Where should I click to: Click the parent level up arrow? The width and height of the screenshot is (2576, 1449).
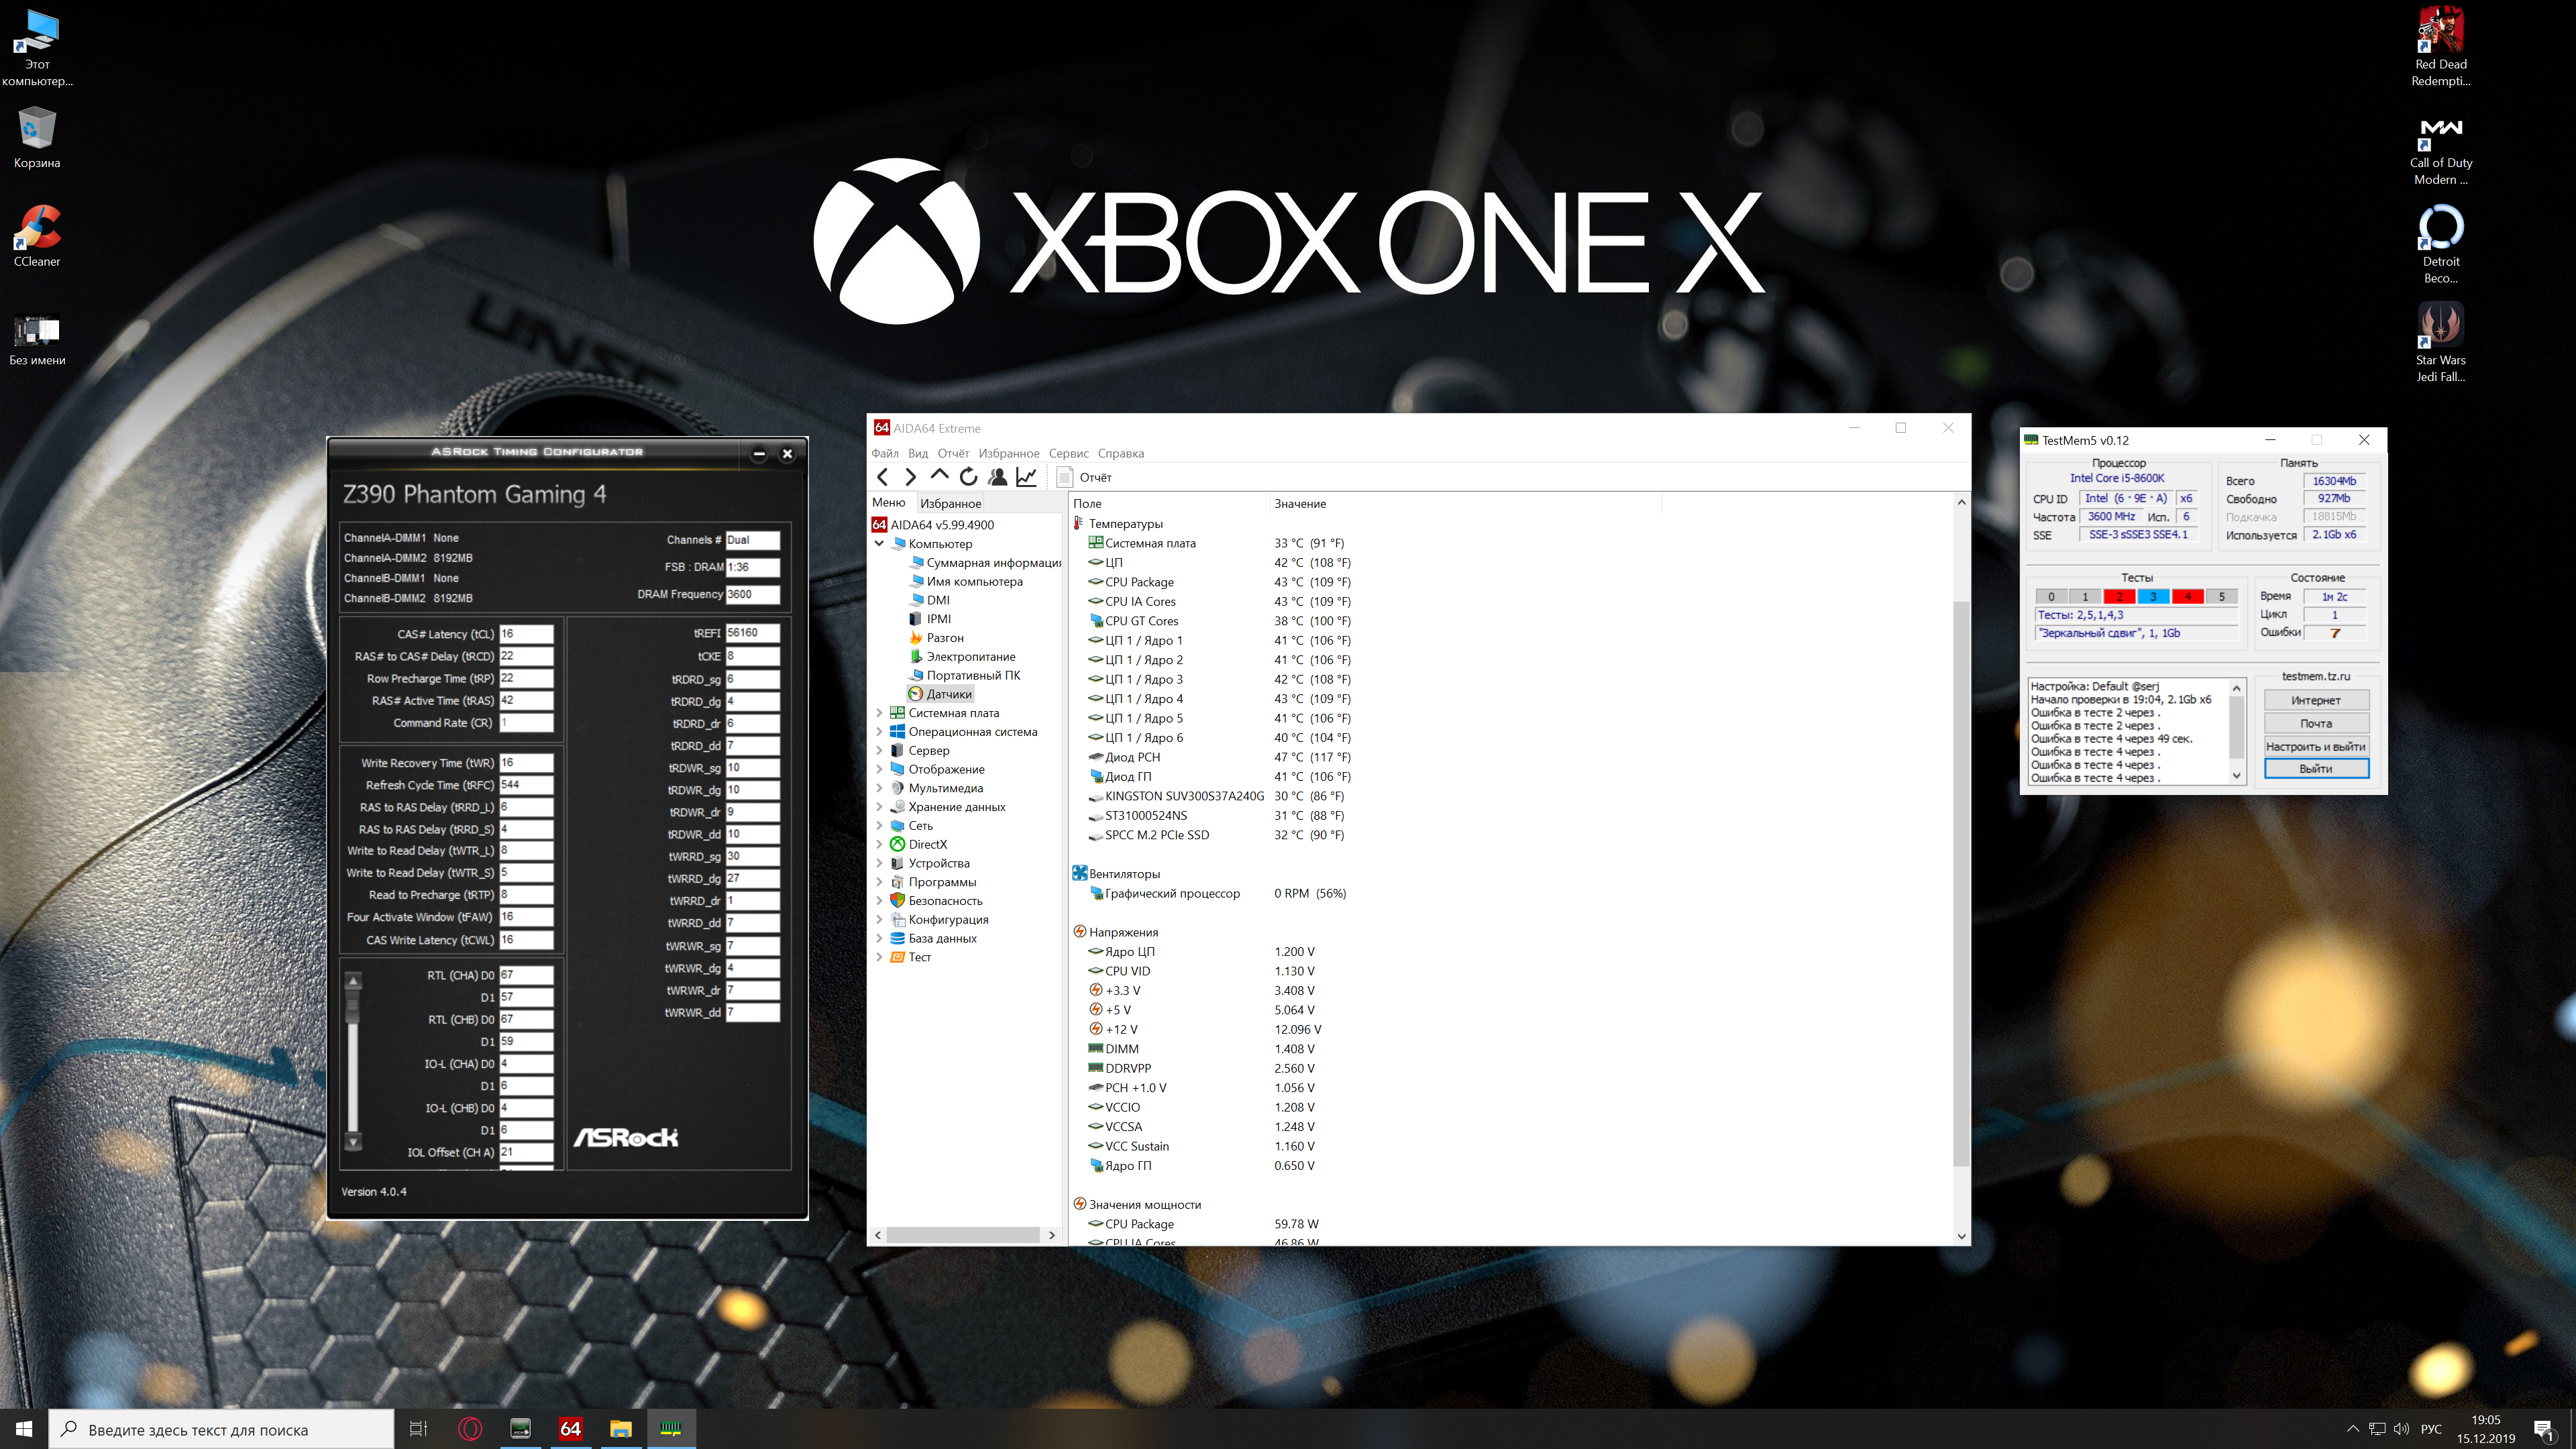pyautogui.click(x=939, y=476)
